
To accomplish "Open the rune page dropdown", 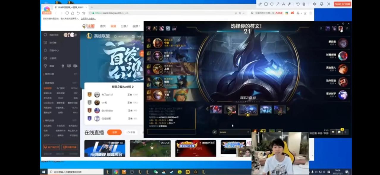I will [x=234, y=132].
